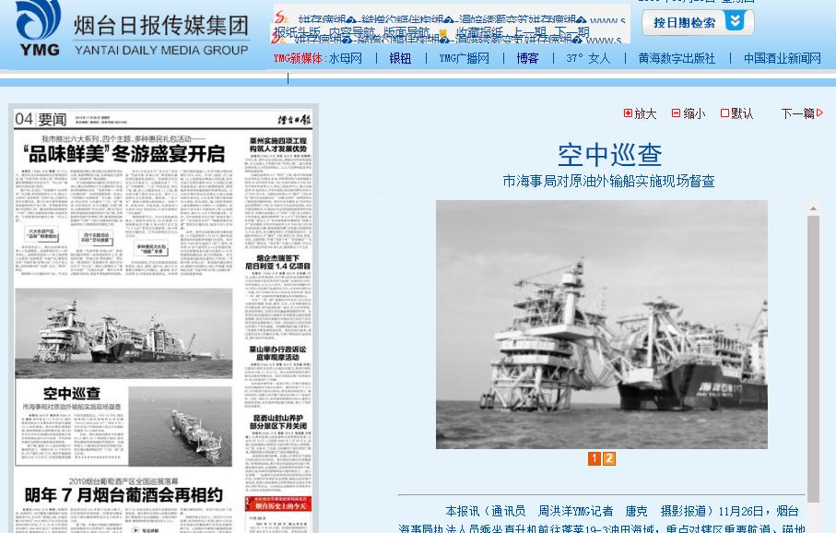Click the red square 默认 default-size icon
The height and width of the screenshot is (533, 836).
coord(724,113)
